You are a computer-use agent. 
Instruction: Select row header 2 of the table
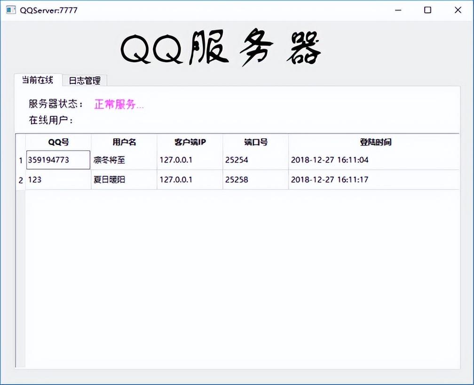(21, 180)
